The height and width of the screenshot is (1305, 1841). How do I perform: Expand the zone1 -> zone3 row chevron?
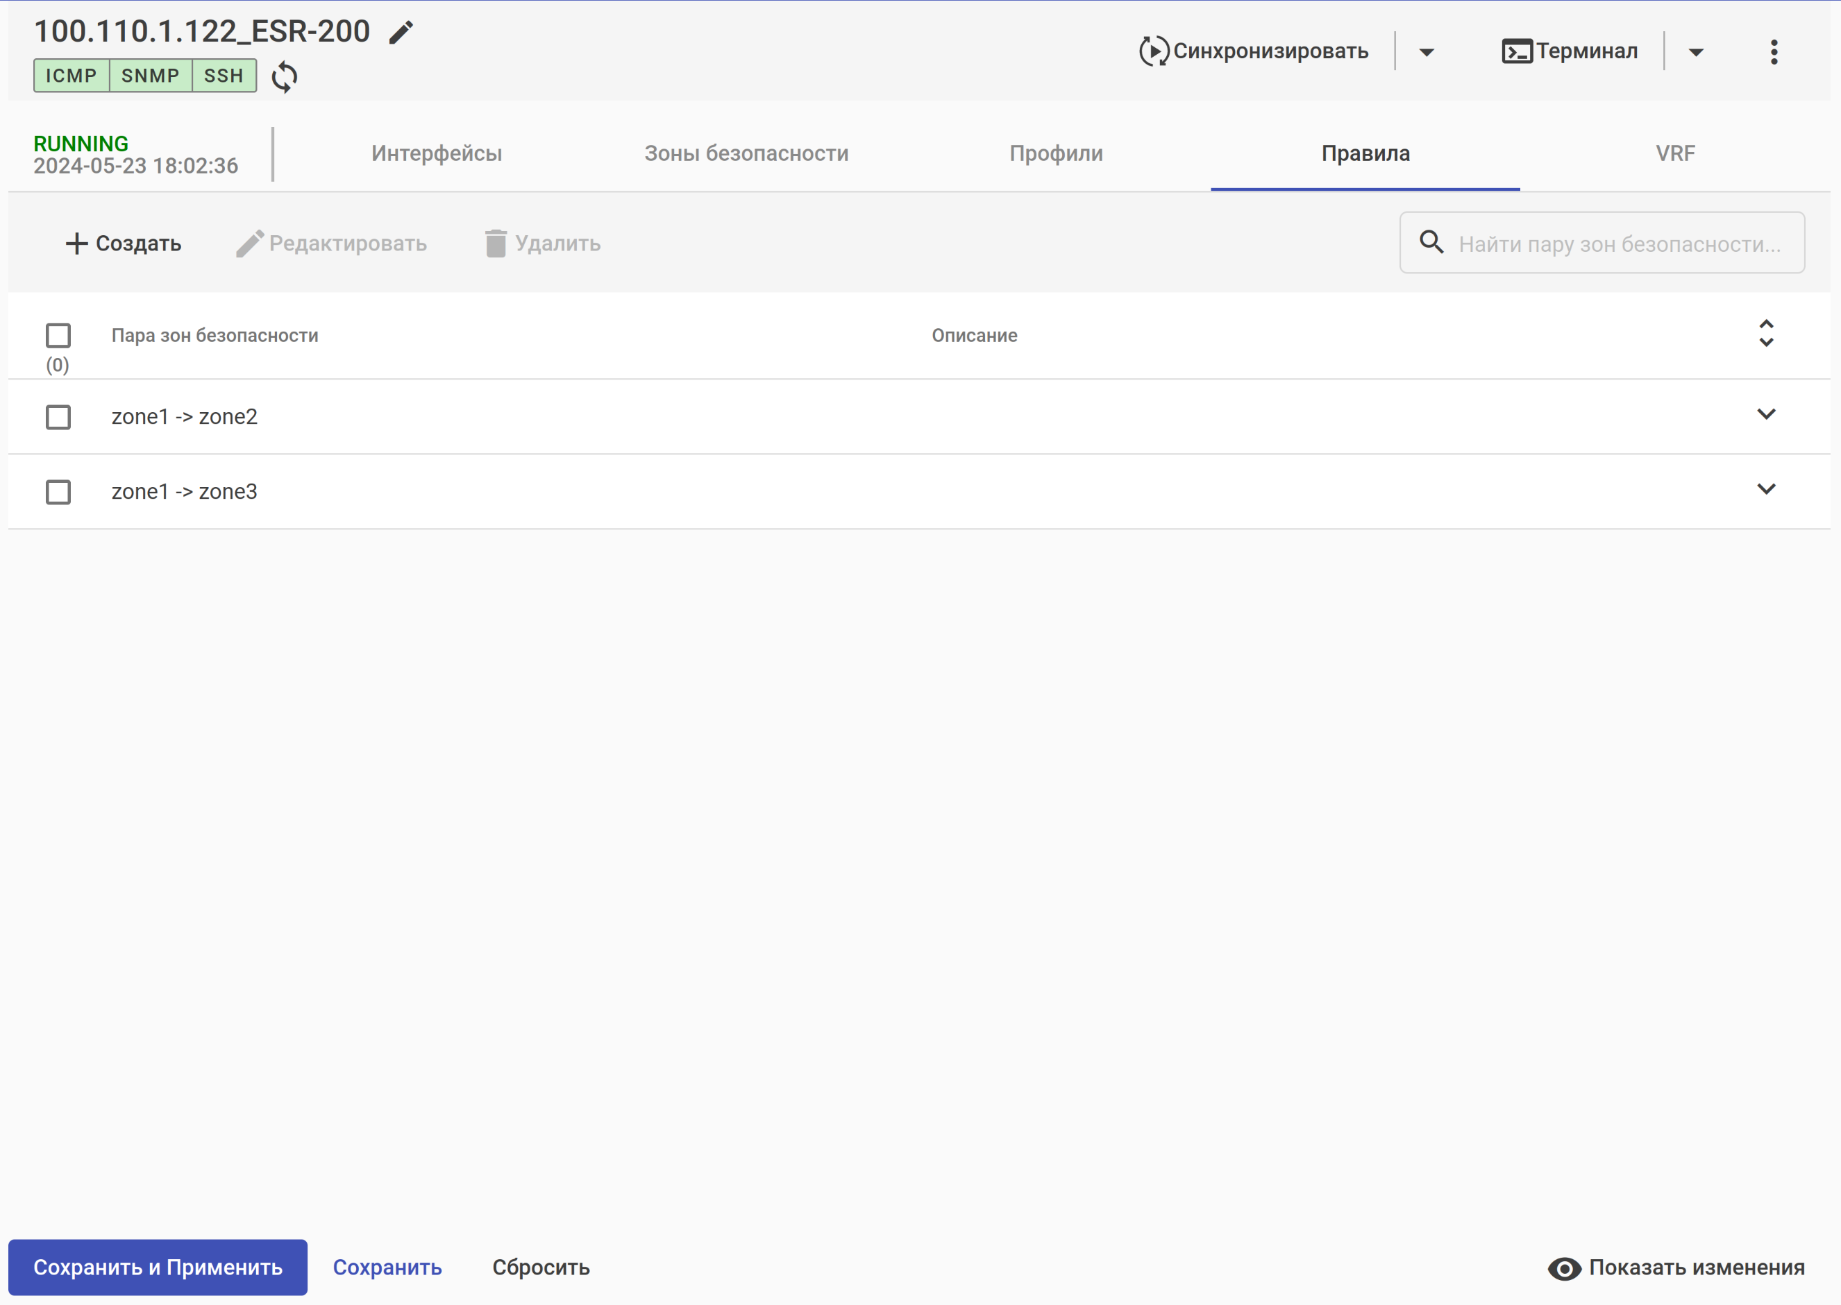tap(1765, 489)
